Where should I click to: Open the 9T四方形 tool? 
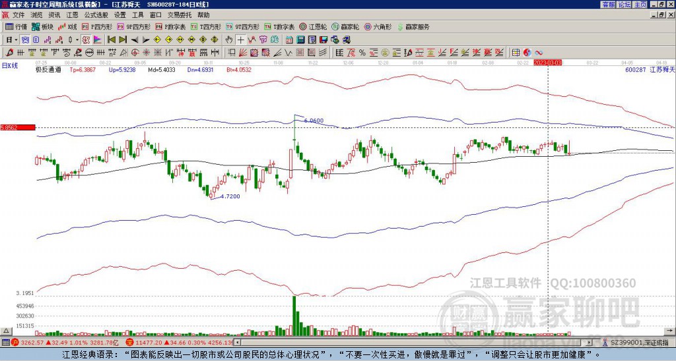coord(242,26)
